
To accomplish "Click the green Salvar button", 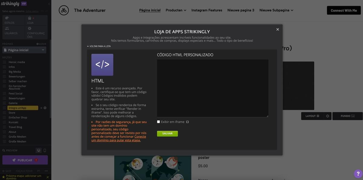I will [167, 133].
